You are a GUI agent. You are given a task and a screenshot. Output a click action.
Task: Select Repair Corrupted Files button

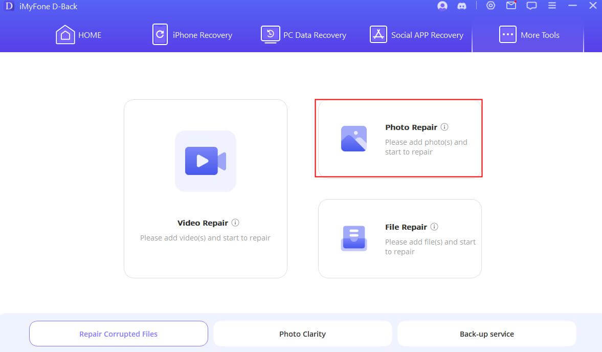[x=119, y=334]
